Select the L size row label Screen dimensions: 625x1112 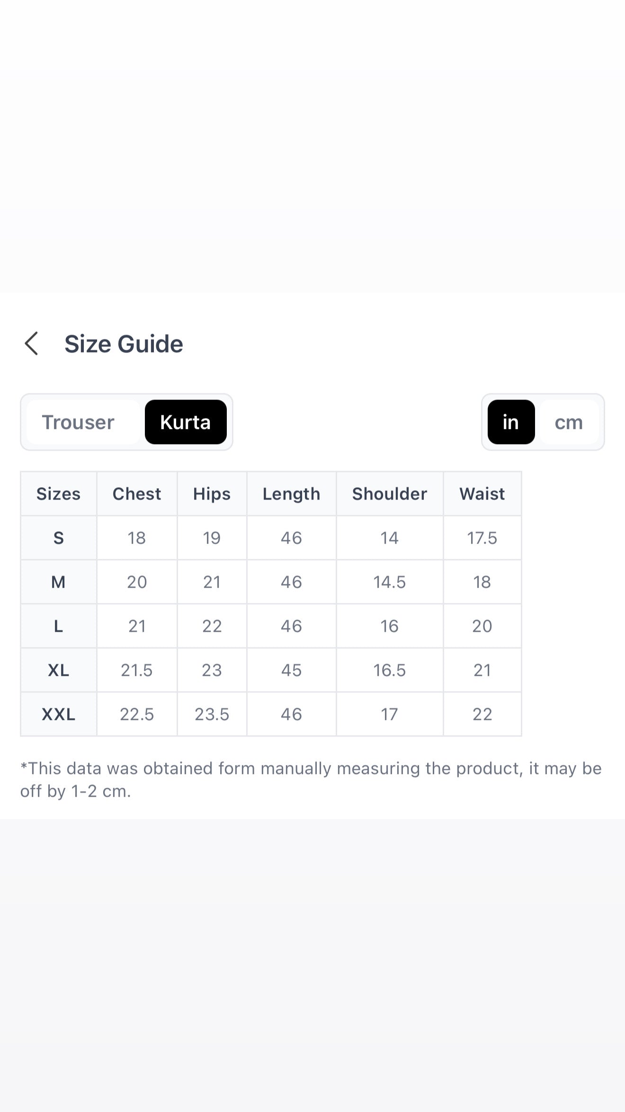59,626
